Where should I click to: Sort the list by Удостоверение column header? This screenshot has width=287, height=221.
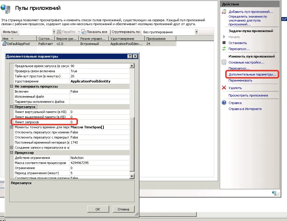127,39
